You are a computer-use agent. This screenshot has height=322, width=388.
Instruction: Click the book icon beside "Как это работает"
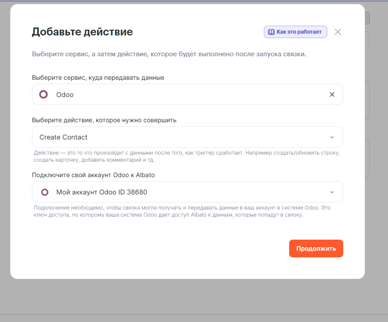point(270,32)
